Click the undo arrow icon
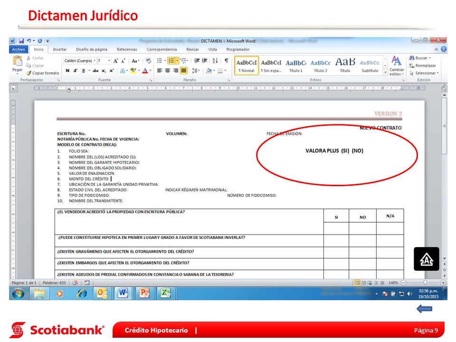This screenshot has height=342, width=456. click(28, 41)
